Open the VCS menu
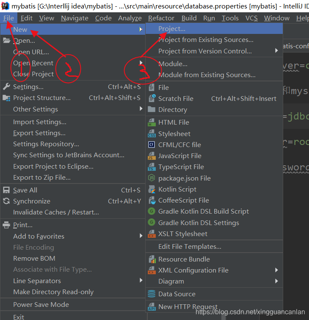Viewport: 309px width, 320px height. click(x=251, y=18)
